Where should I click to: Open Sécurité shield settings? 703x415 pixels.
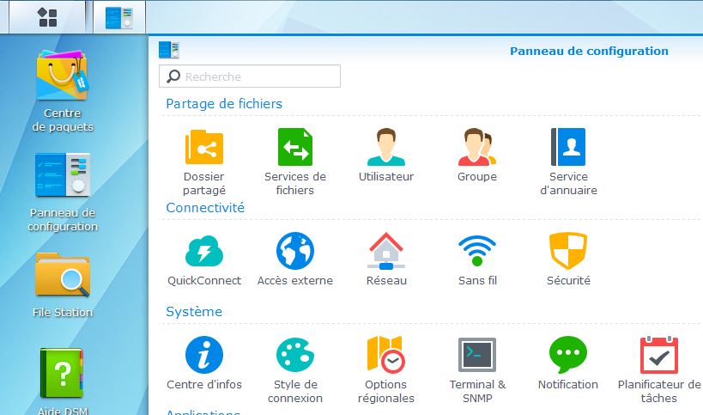[x=568, y=259]
